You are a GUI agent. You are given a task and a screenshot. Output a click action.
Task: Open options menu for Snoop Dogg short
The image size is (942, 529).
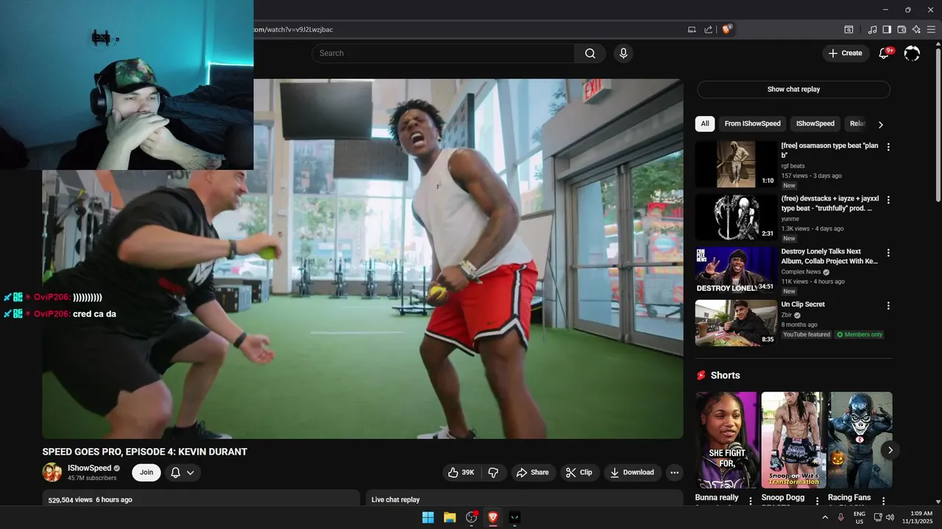(x=817, y=501)
